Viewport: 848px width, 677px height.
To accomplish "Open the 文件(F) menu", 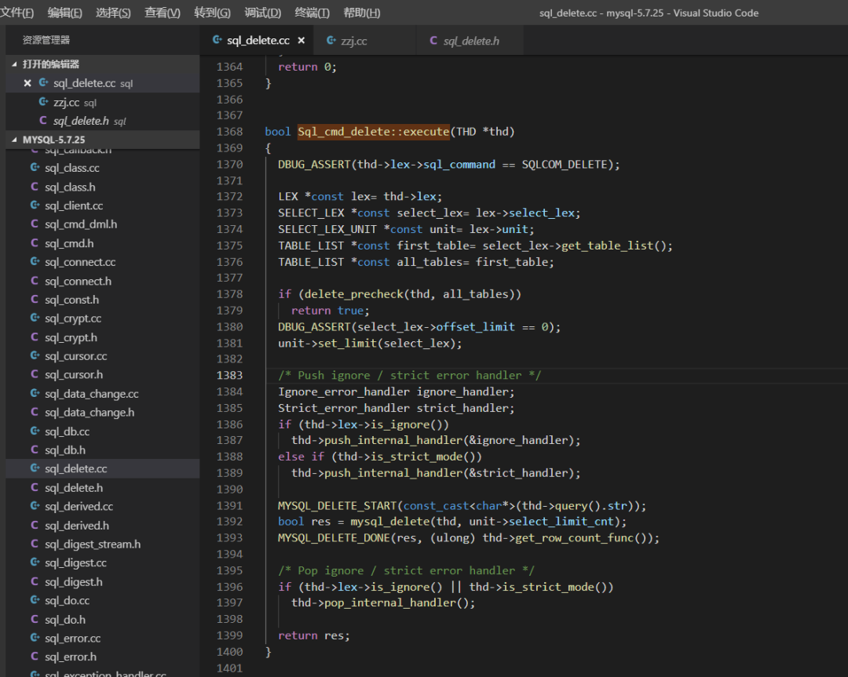I will [x=17, y=13].
